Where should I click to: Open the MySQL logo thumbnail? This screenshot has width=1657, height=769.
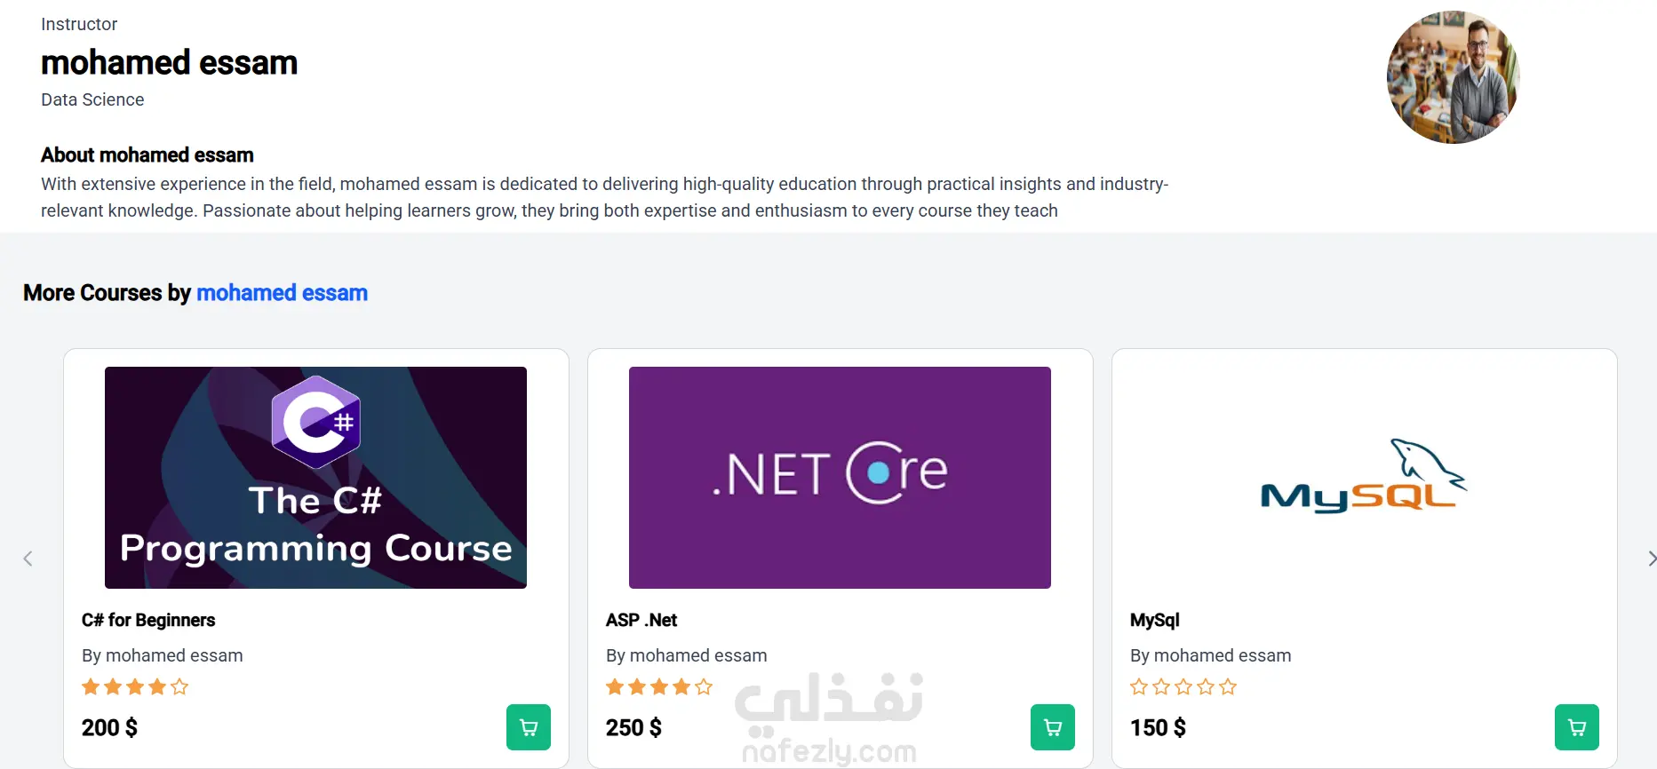1364,478
